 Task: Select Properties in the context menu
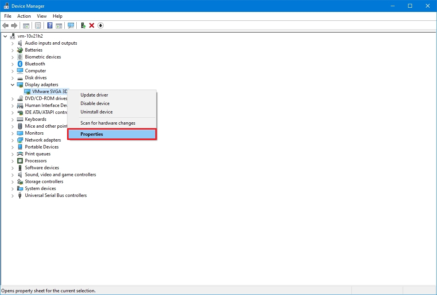pos(112,134)
